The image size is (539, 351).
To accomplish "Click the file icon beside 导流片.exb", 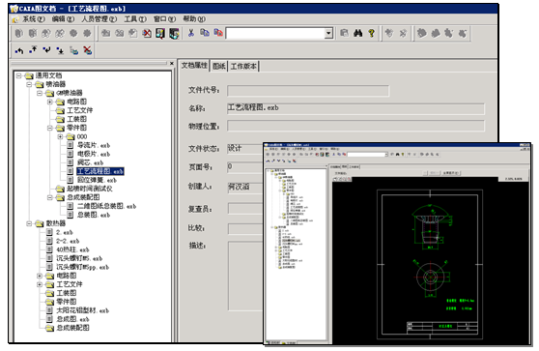I will click(71, 145).
